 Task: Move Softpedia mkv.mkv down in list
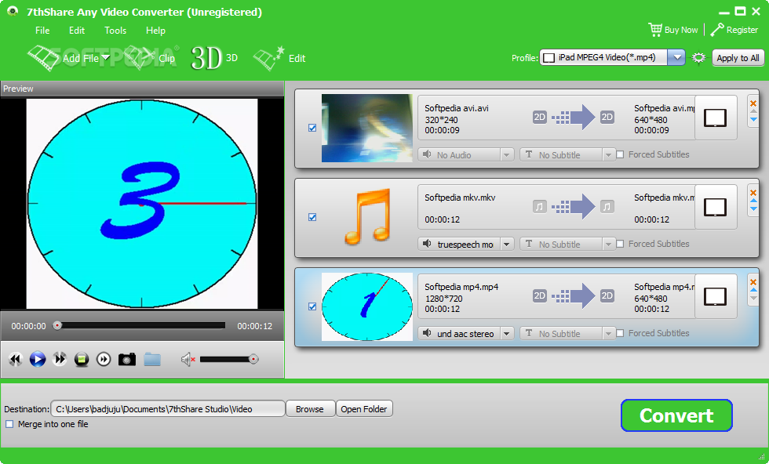point(753,208)
